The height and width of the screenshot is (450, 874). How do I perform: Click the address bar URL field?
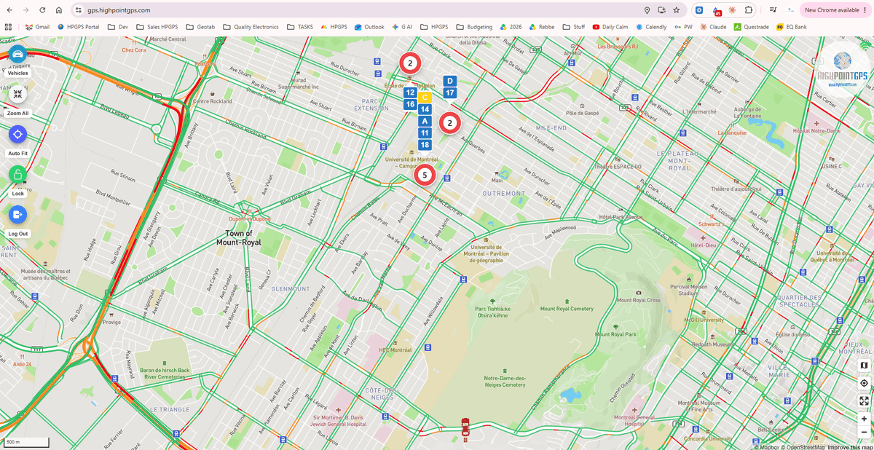[357, 10]
